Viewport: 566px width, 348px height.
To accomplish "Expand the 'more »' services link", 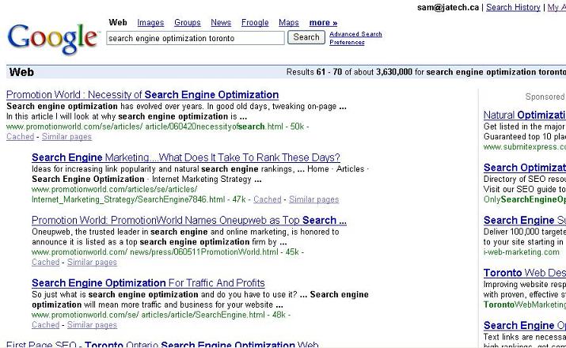I will [323, 23].
